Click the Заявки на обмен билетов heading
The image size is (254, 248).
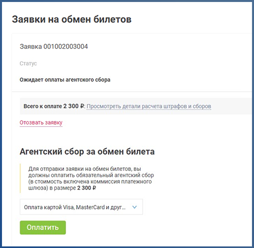coord(72,19)
